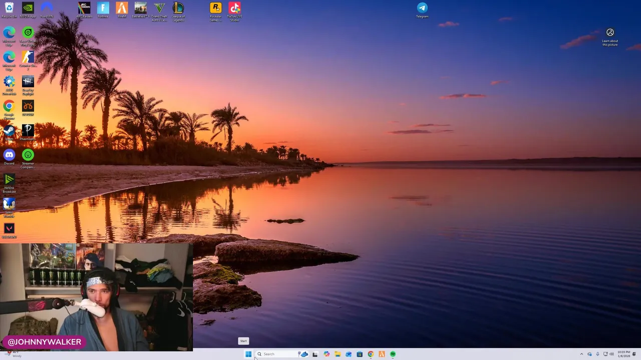Image resolution: width=641 pixels, height=360 pixels.
Task: Expand the hidden system tray icons chevron
Action: [x=581, y=354]
